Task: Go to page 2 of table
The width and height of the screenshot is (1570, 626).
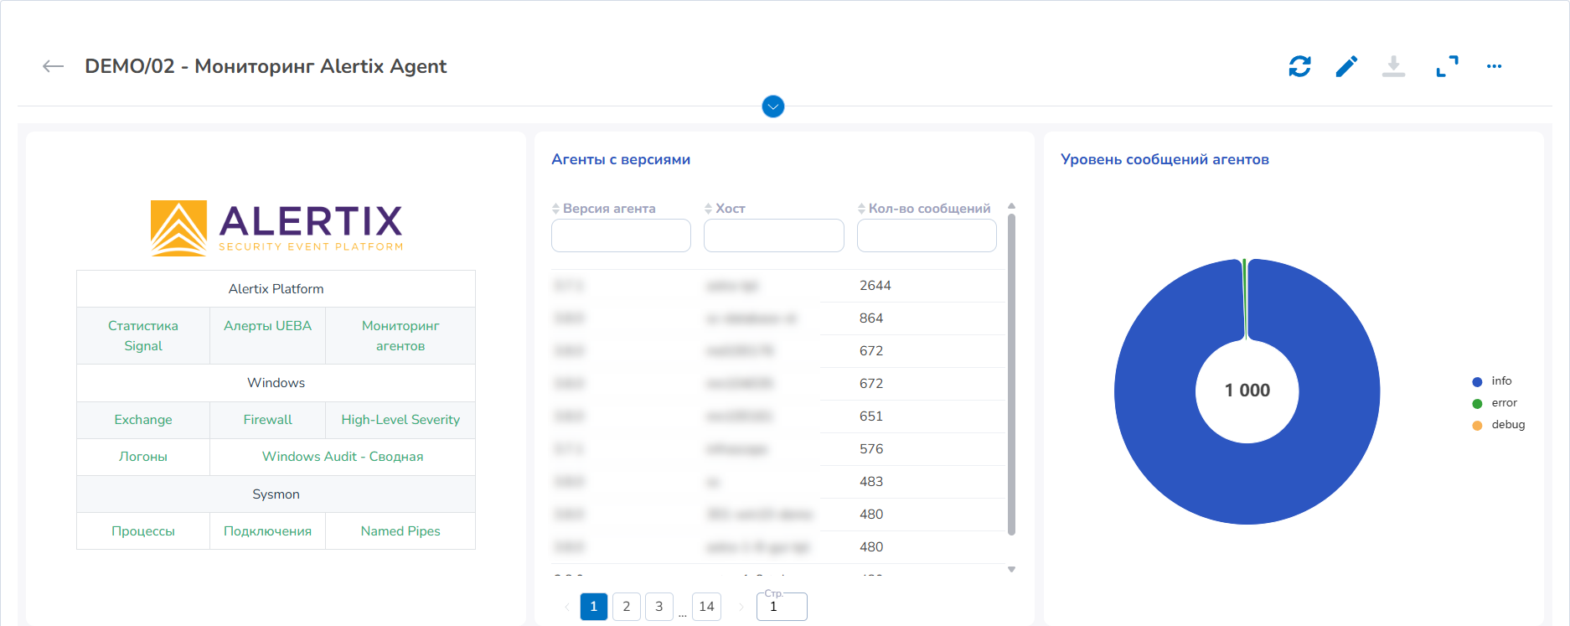Action: 627,606
